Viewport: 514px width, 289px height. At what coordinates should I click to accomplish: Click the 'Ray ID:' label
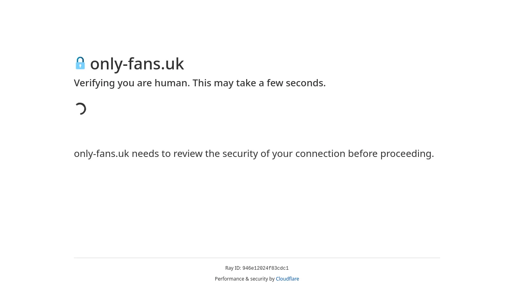233,268
